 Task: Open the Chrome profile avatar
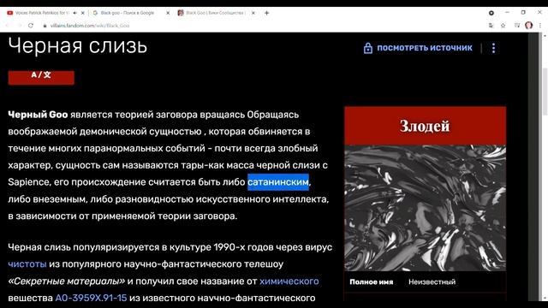pos(529,25)
